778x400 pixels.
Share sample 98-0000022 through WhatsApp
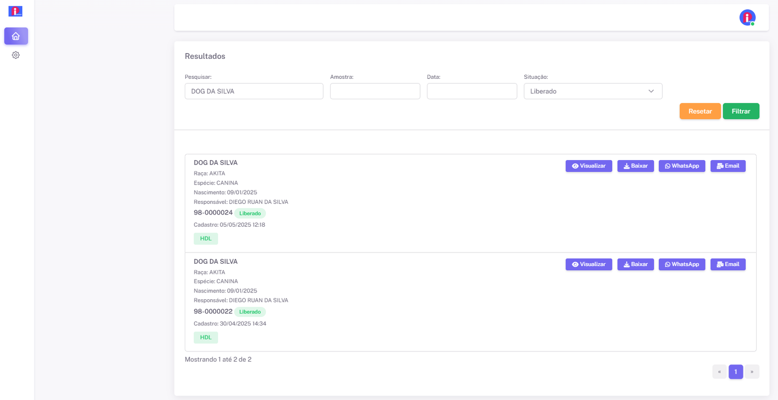pyautogui.click(x=681, y=264)
